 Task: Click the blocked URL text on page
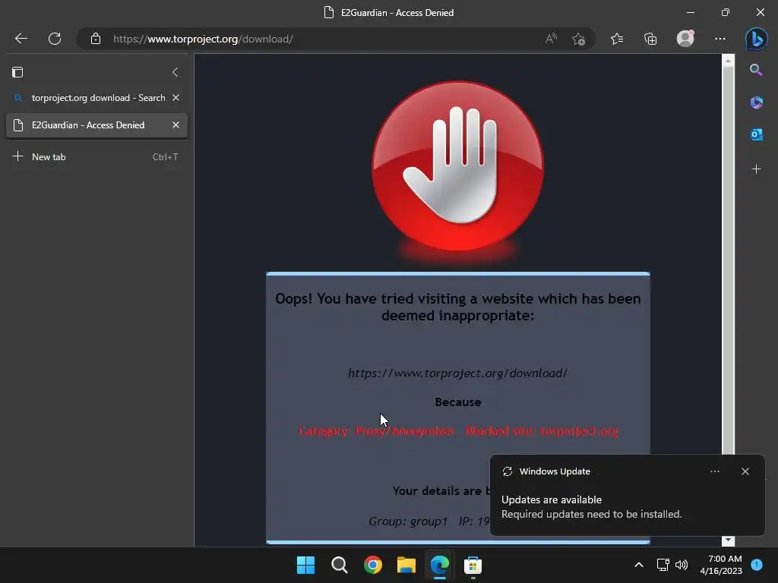(457, 373)
